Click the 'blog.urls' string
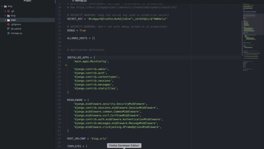Screen dimensions: 264x149 pyautogui.click(x=99, y=139)
